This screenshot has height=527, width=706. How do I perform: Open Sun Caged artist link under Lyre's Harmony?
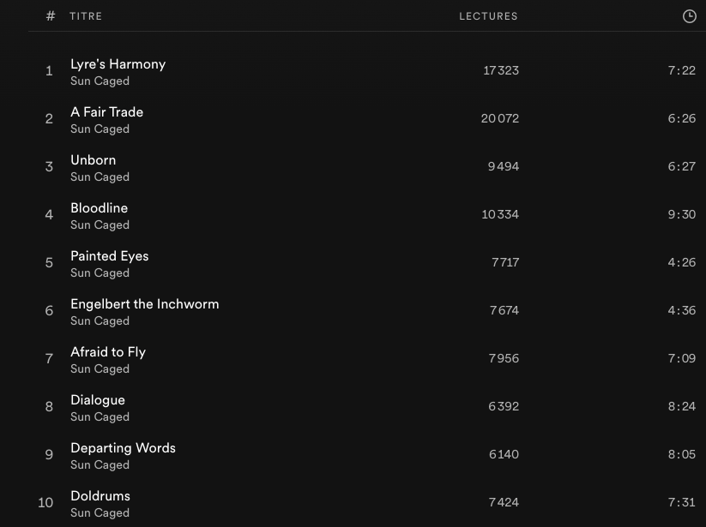tap(100, 81)
